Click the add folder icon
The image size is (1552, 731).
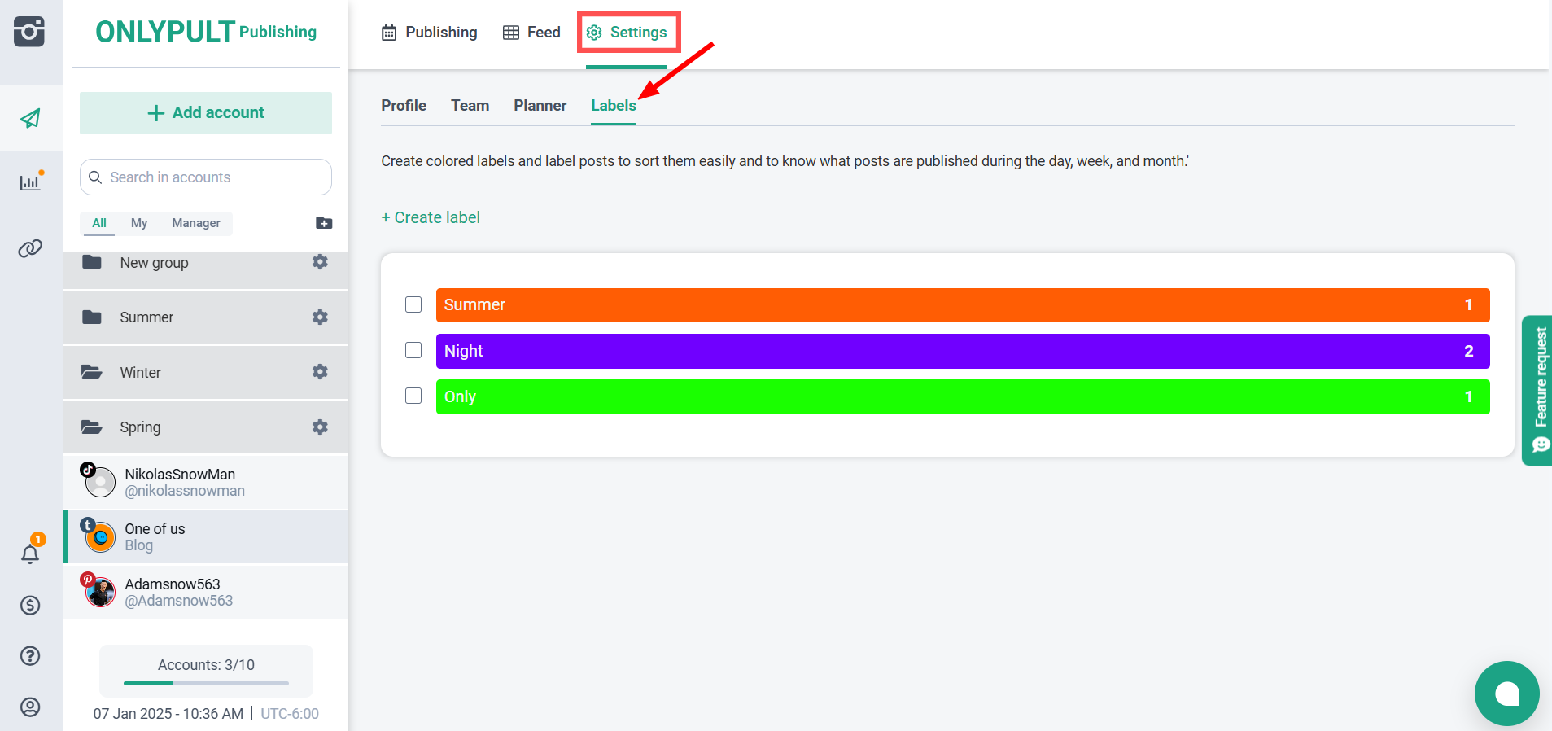[324, 223]
